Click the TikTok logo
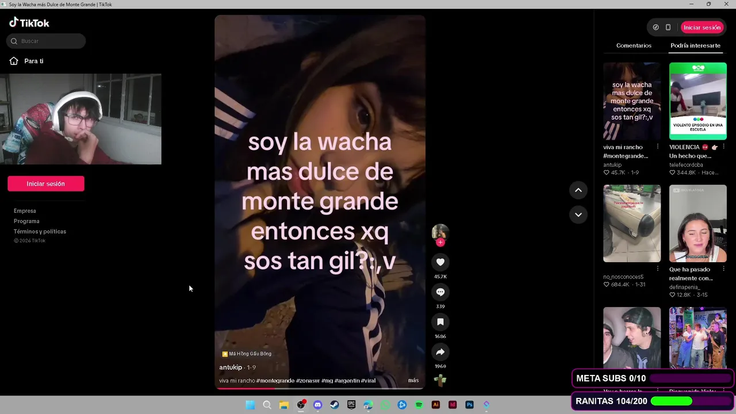Viewport: 736px width, 414px height. (29, 22)
